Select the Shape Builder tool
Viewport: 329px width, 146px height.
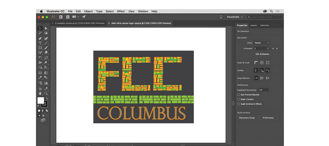pos(40,67)
